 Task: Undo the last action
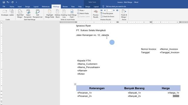coord(8,2)
